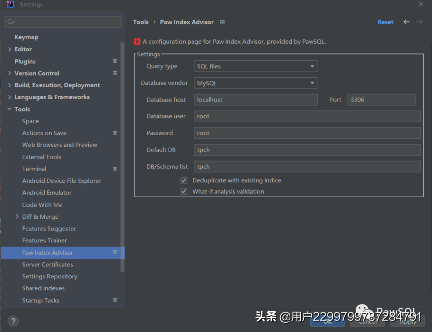This screenshot has height=332, width=432.
Task: Open the Database vendor dropdown
Action: click(256, 83)
